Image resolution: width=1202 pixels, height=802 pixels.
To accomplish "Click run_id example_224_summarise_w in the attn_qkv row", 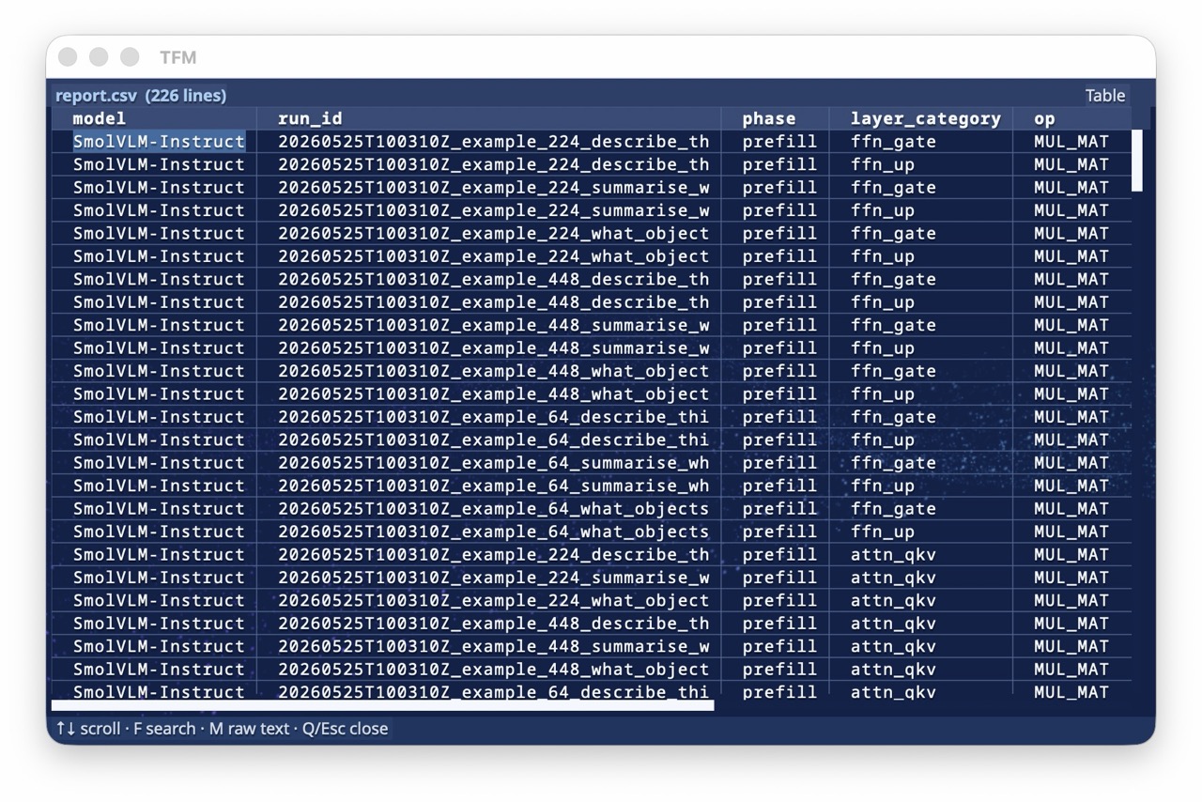I will coord(493,578).
